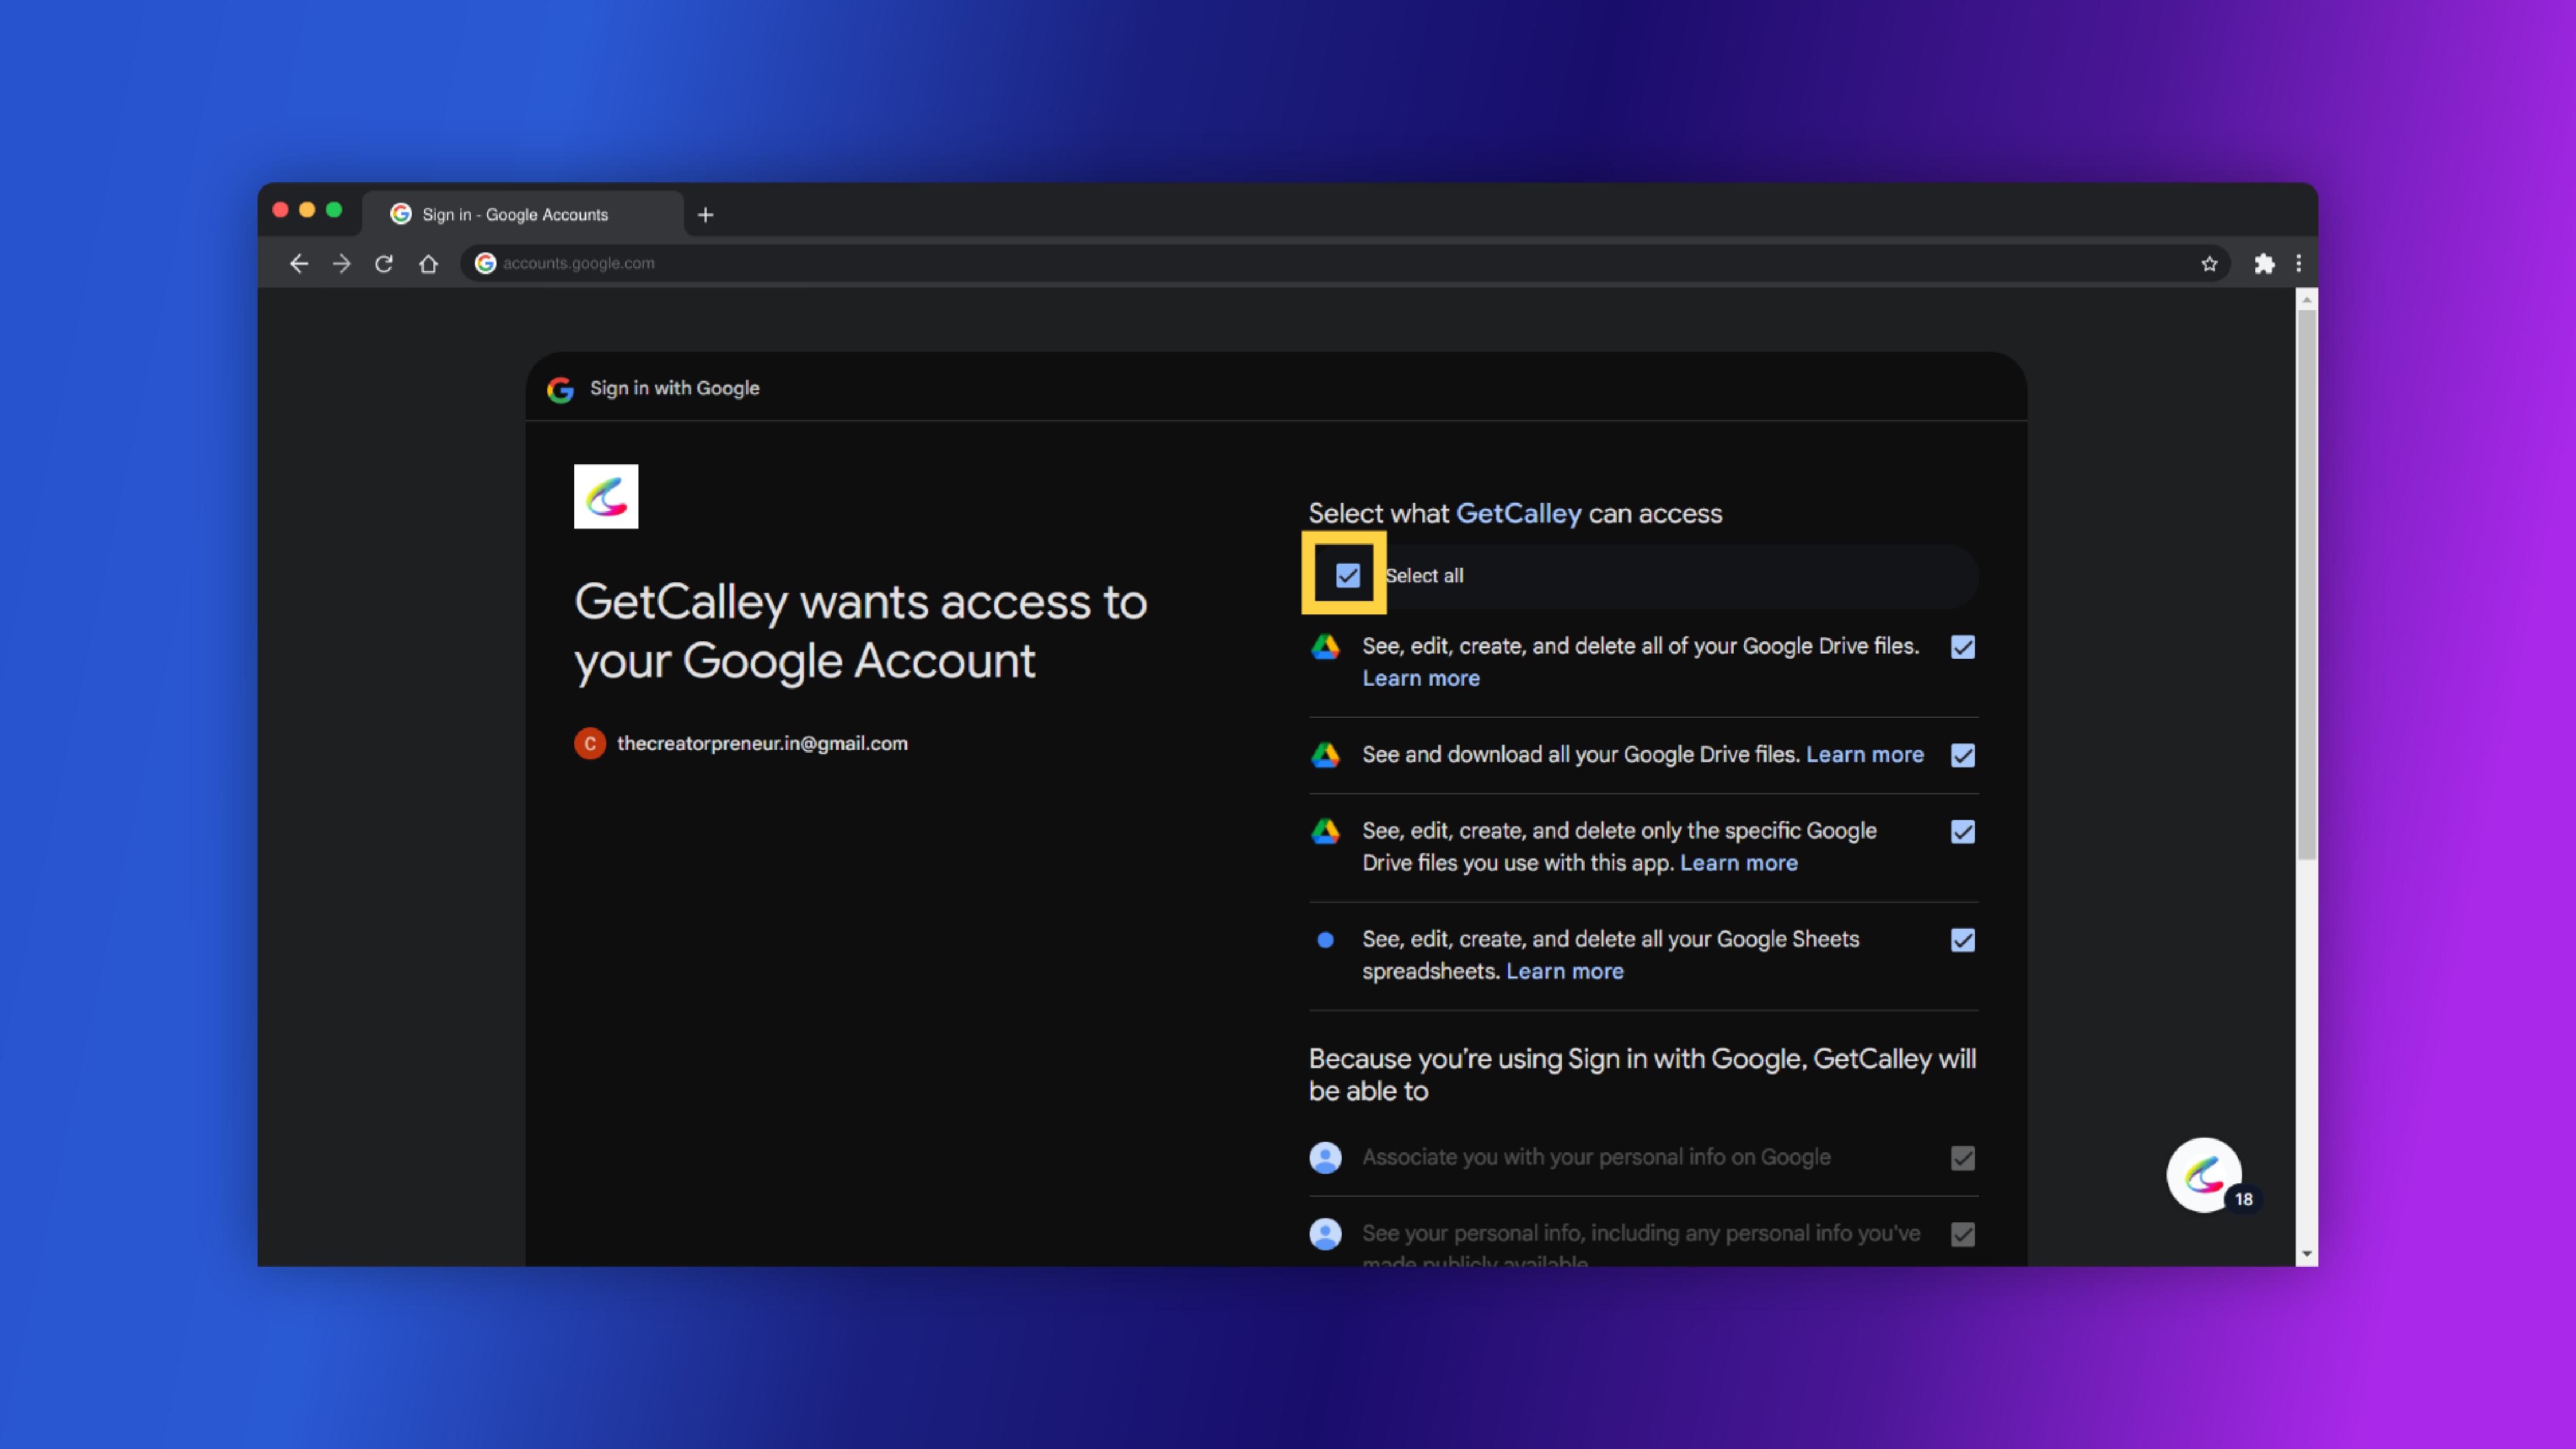The image size is (2576, 1449).
Task: Open Learn more under delete all Drive files
Action: [x=1420, y=678]
